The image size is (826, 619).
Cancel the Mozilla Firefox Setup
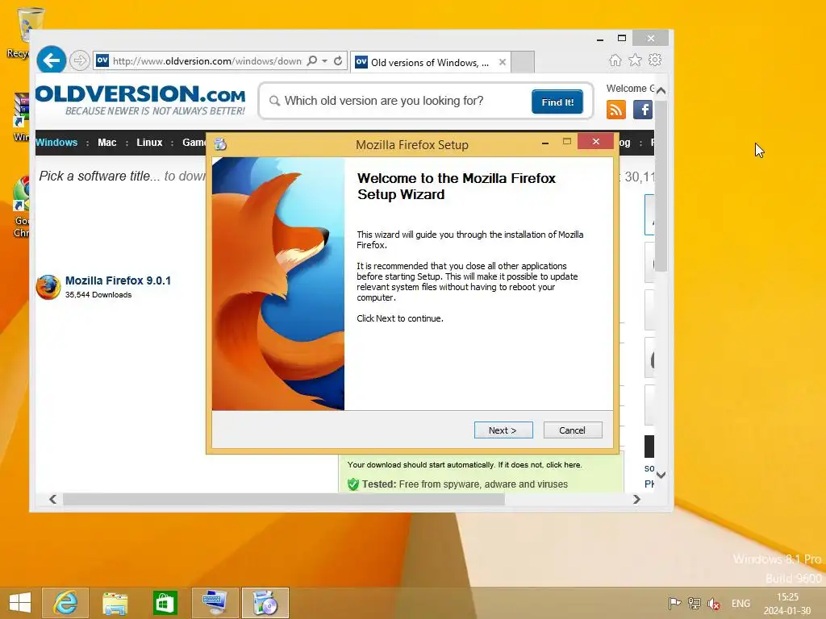pyautogui.click(x=572, y=430)
